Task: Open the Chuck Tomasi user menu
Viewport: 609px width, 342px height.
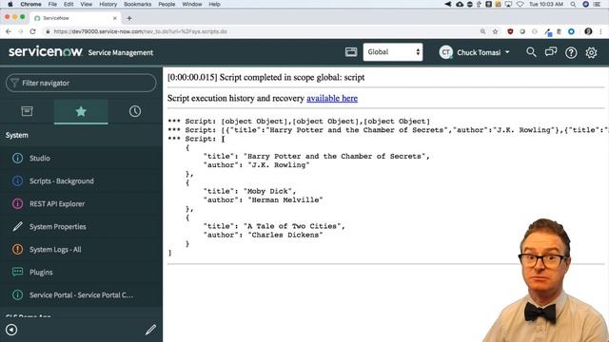Action: [x=482, y=52]
